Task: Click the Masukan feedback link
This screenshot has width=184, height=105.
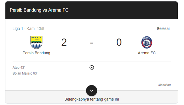Action: (x=165, y=85)
